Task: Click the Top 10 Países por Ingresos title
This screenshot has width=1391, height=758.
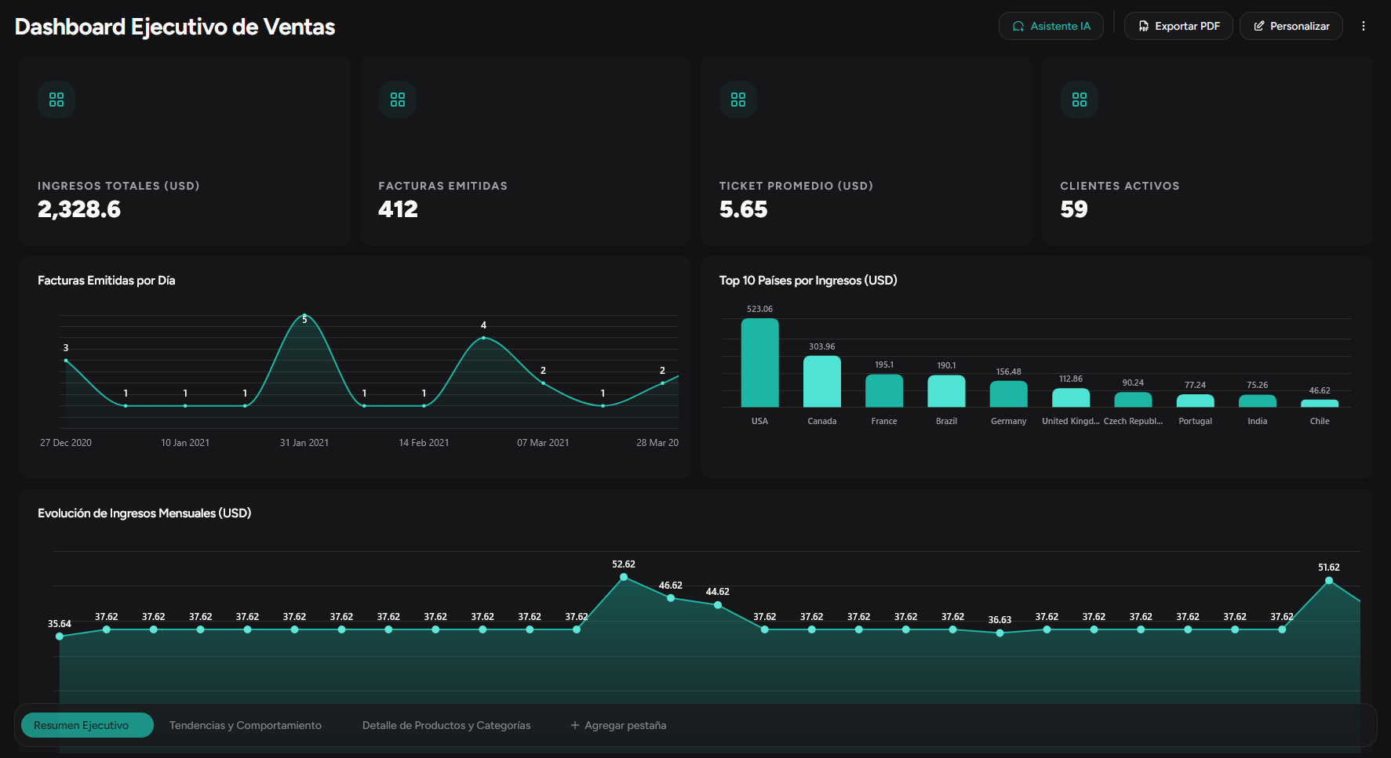Action: [808, 281]
